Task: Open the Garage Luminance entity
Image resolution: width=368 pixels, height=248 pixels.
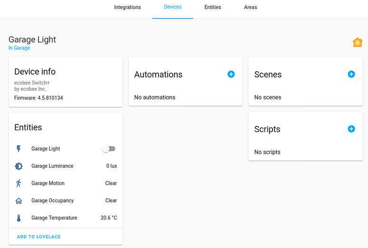Action: [66, 166]
